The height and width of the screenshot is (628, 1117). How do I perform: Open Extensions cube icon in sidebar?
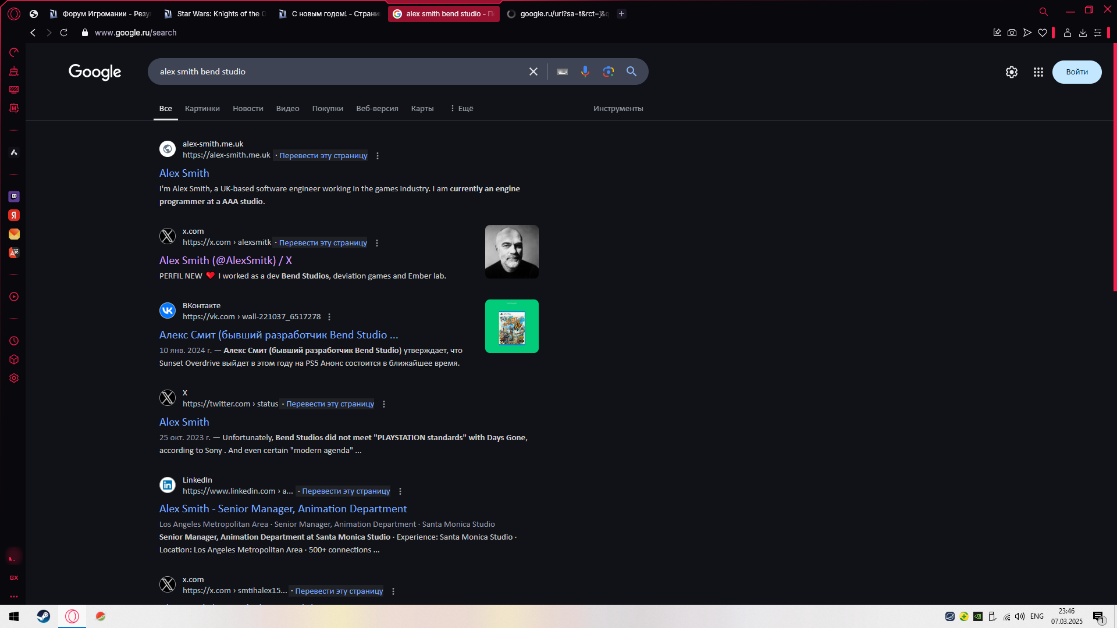click(14, 359)
